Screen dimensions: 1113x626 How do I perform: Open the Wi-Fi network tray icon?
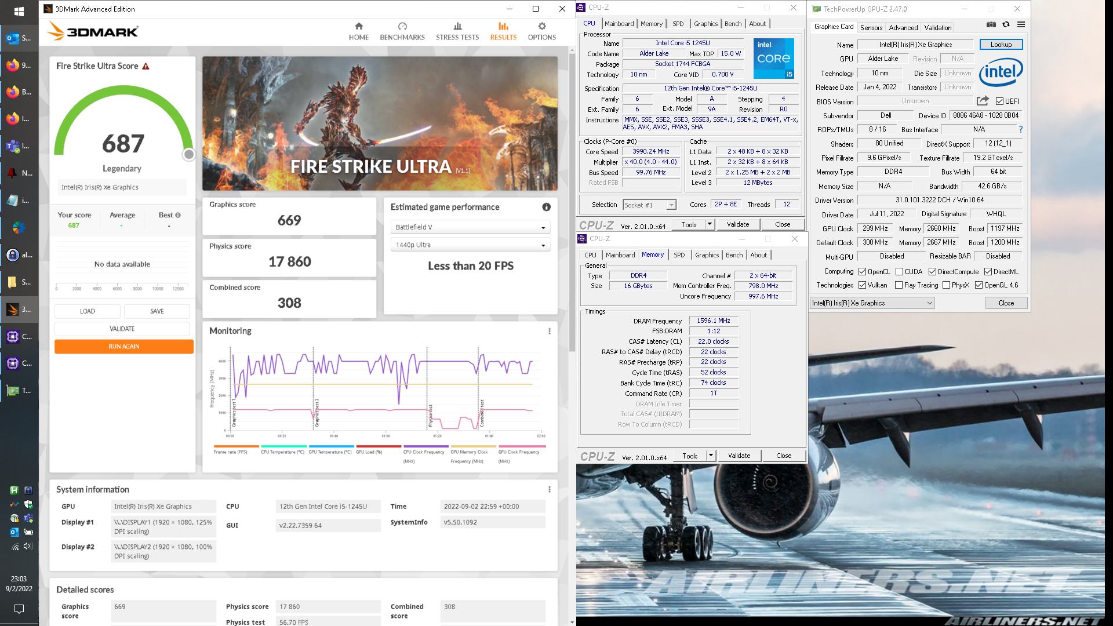[x=14, y=546]
